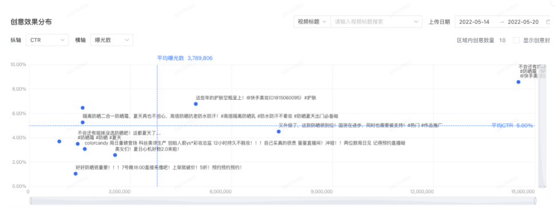Click the 平均曝光数 3,789,806 label
Screen dimensions: 555x211
point(185,58)
